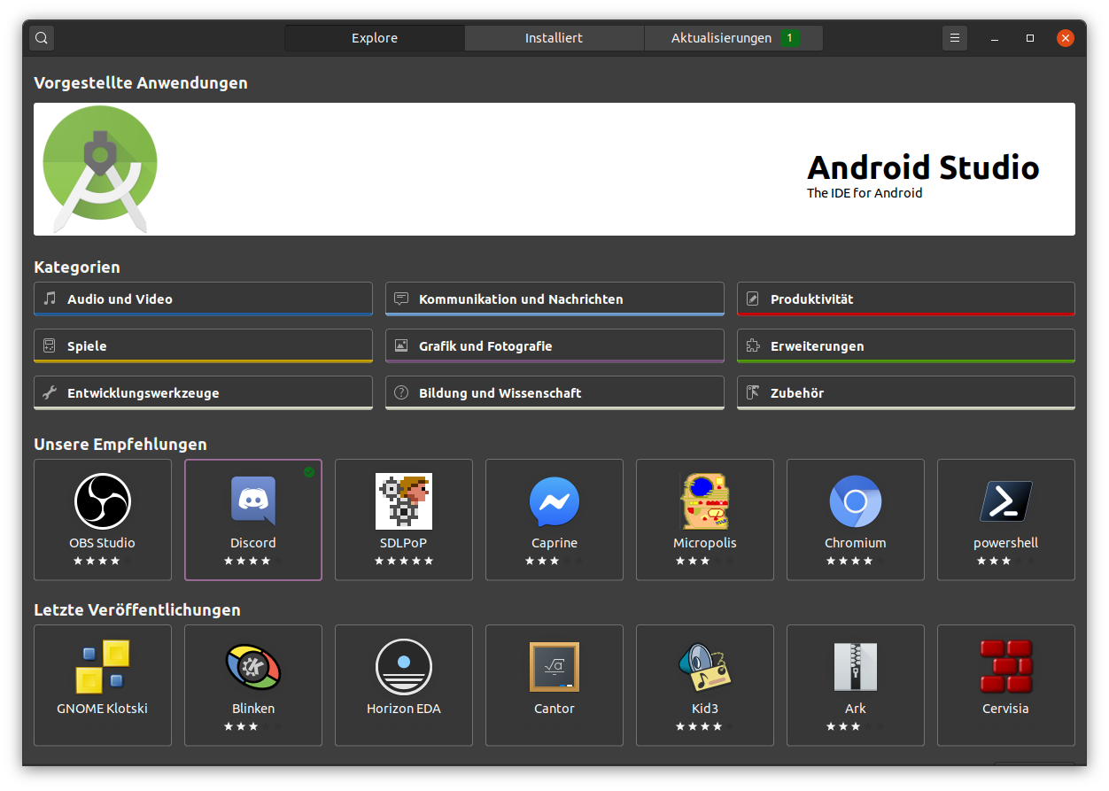Open the Ark archive icon
Viewport: 1109px width, 791px height.
[x=856, y=667]
